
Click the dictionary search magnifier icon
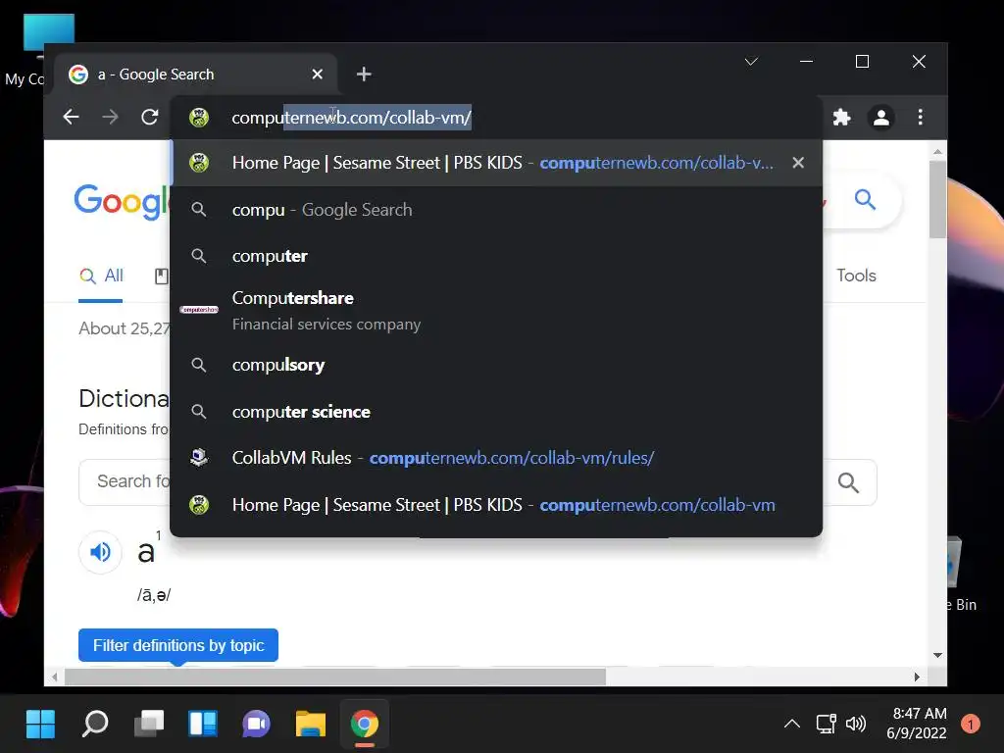tap(848, 482)
